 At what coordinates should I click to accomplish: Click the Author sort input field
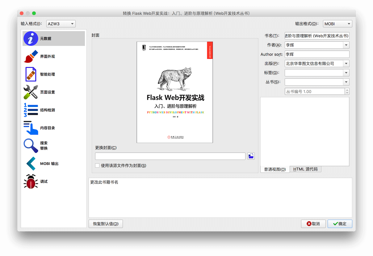317,54
